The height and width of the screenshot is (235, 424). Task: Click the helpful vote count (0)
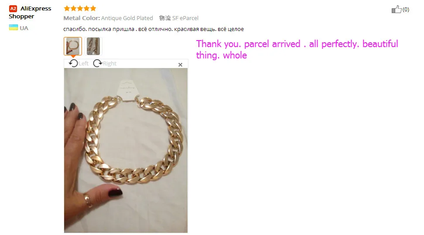click(406, 10)
